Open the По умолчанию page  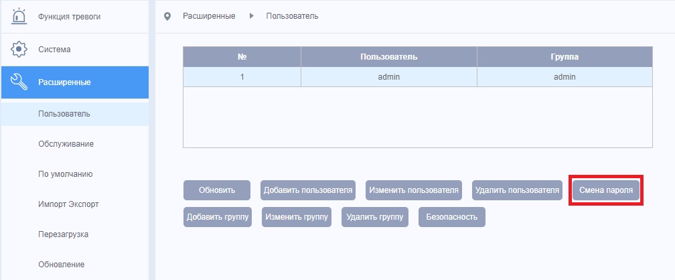tap(66, 174)
